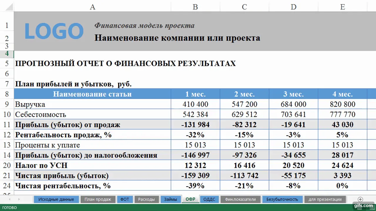Select row 14 header above hidden rows

point(7,155)
